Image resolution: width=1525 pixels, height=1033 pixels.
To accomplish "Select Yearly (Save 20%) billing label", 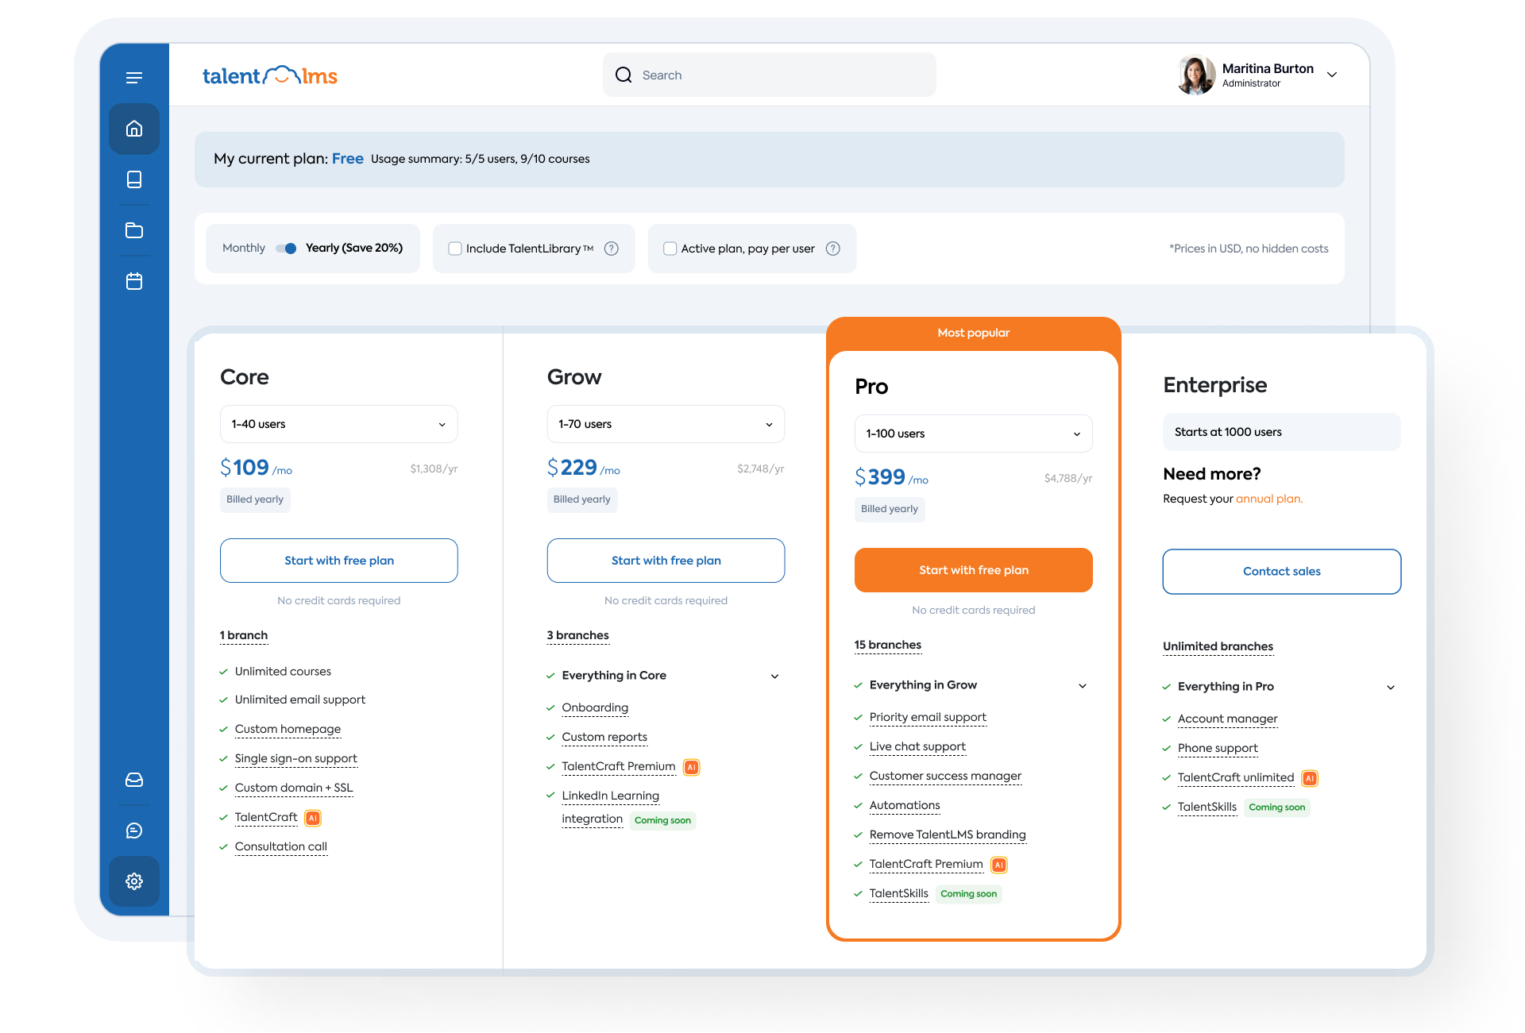I will pos(354,248).
